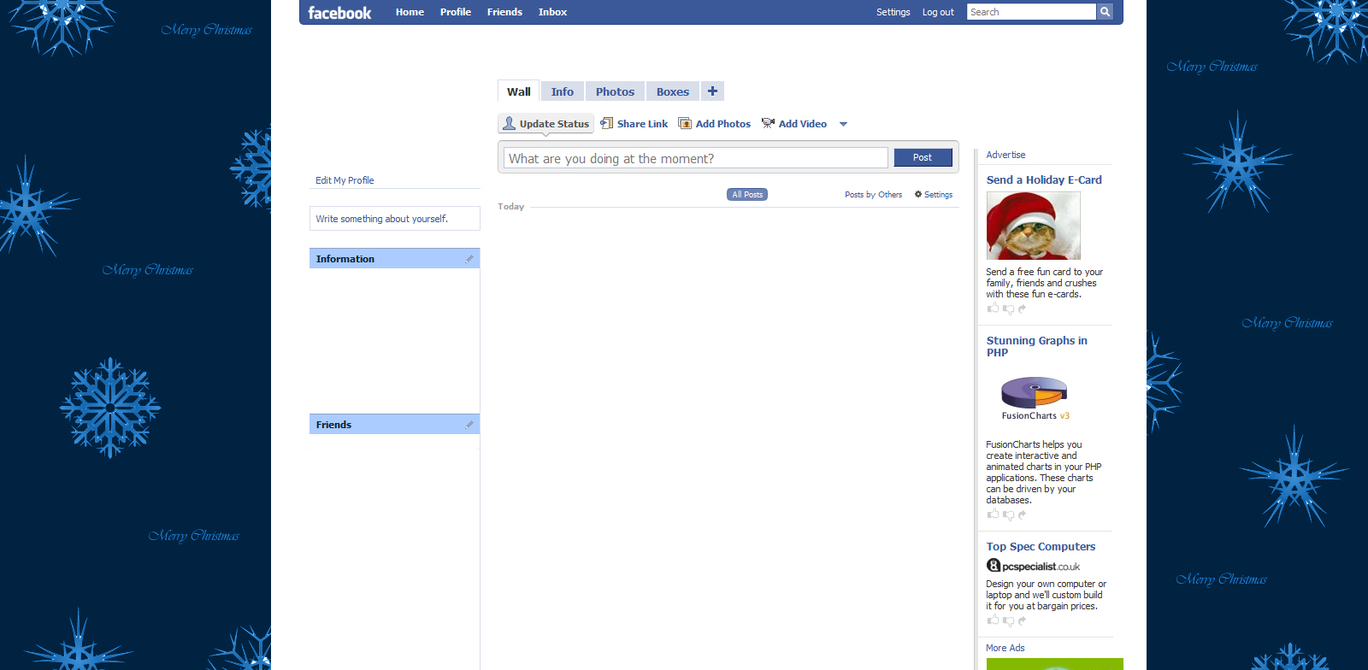Screen dimensions: 1368x670
Task: Click Write something about yourself box
Action: (395, 219)
